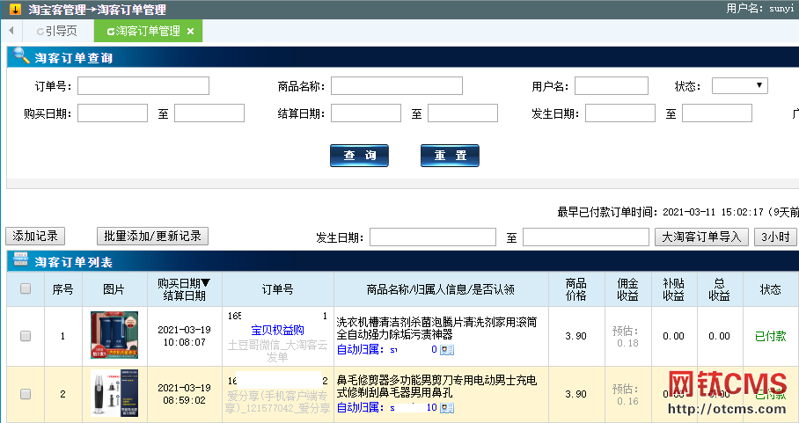Viewport: 799px width, 423px height.
Task: Click 预估: 0.16 commission in row 2
Action: pos(627,395)
